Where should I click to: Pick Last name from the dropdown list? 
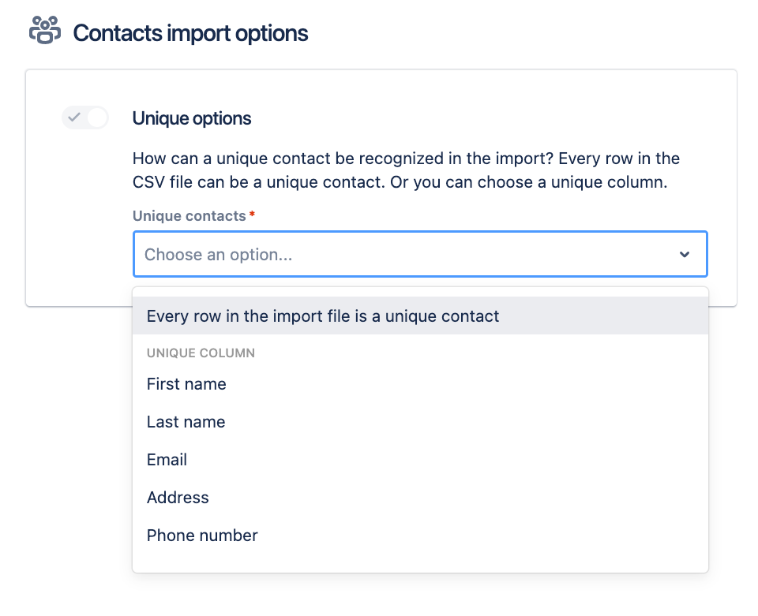coord(186,422)
